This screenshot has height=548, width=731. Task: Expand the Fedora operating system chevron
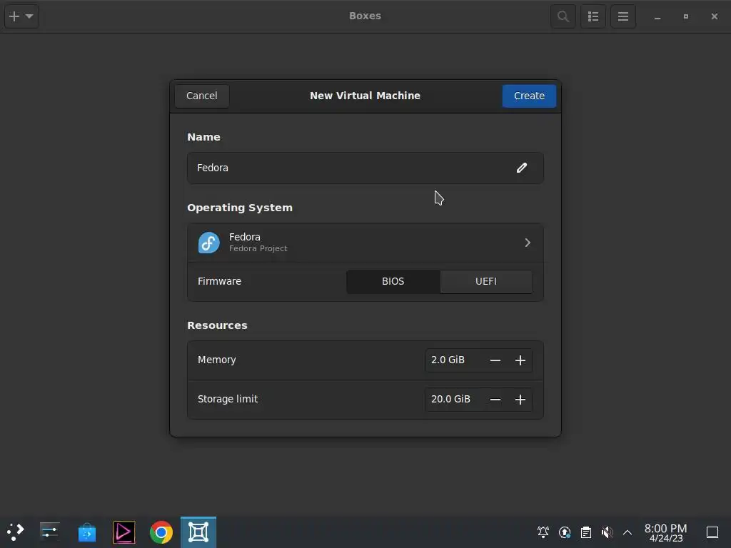click(x=528, y=243)
